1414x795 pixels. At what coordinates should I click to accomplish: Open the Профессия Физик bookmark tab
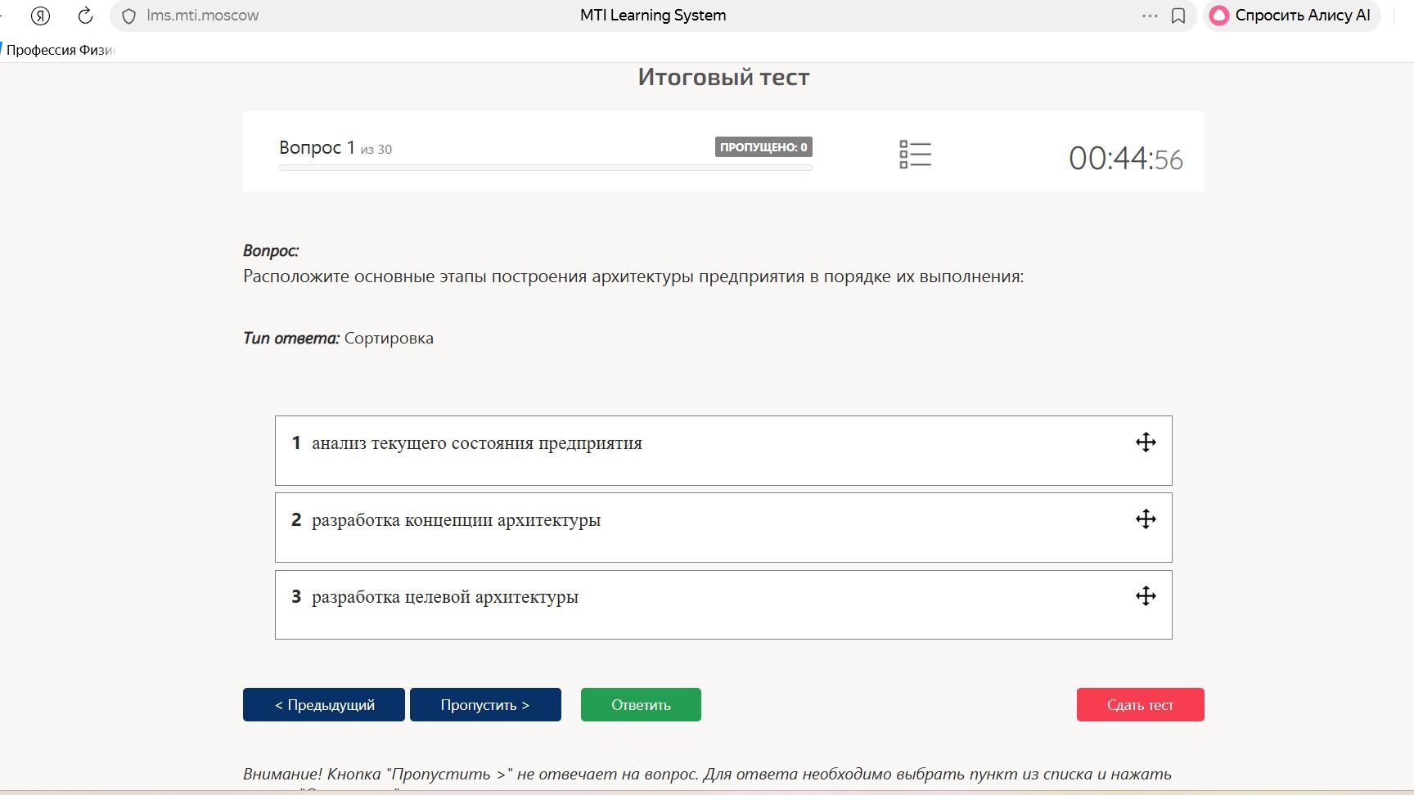[x=59, y=50]
